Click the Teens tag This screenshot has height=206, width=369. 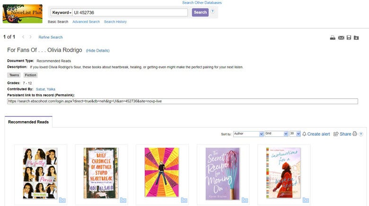pos(14,75)
